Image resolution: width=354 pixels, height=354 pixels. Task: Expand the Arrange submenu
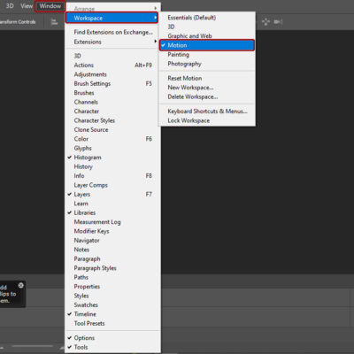pos(112,9)
